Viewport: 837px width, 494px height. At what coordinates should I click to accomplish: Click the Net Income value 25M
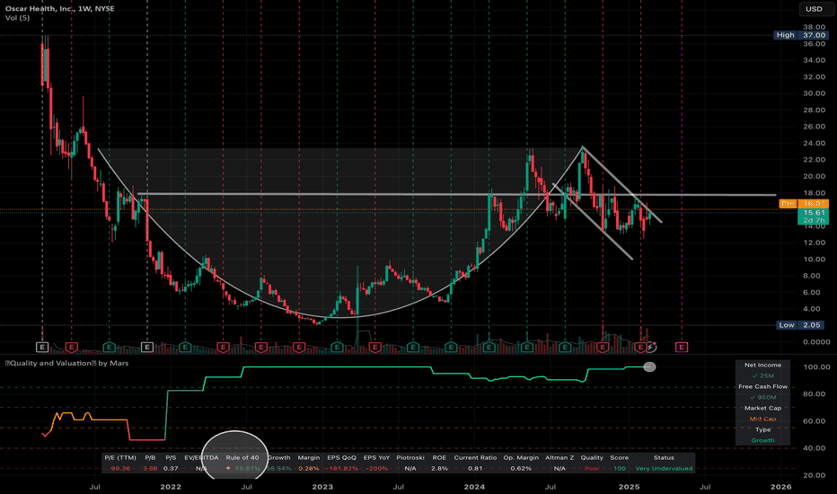tap(762, 376)
